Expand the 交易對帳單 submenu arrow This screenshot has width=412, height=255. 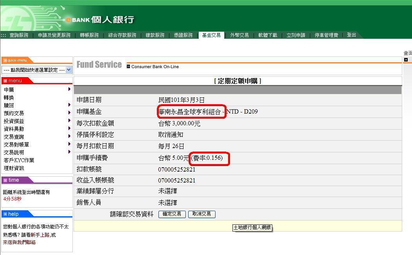coord(69,144)
